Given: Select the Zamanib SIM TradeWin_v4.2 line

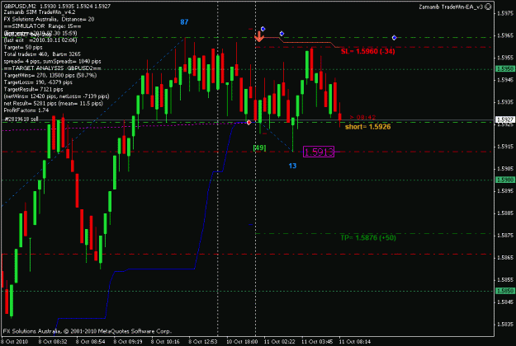Looking at the screenshot, I should click(40, 12).
